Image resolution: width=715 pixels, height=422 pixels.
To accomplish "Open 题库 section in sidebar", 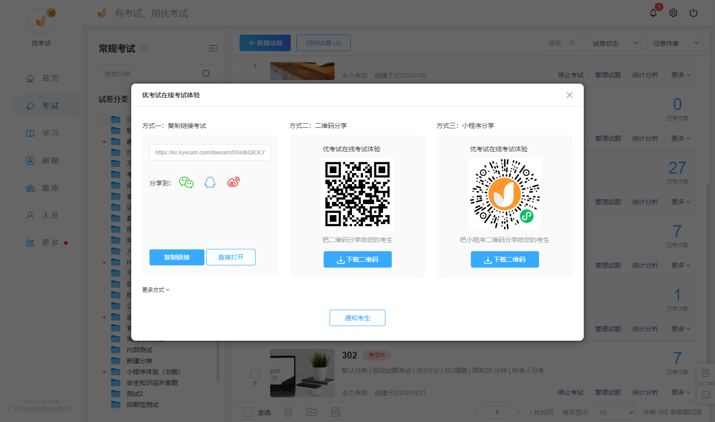I will click(42, 188).
